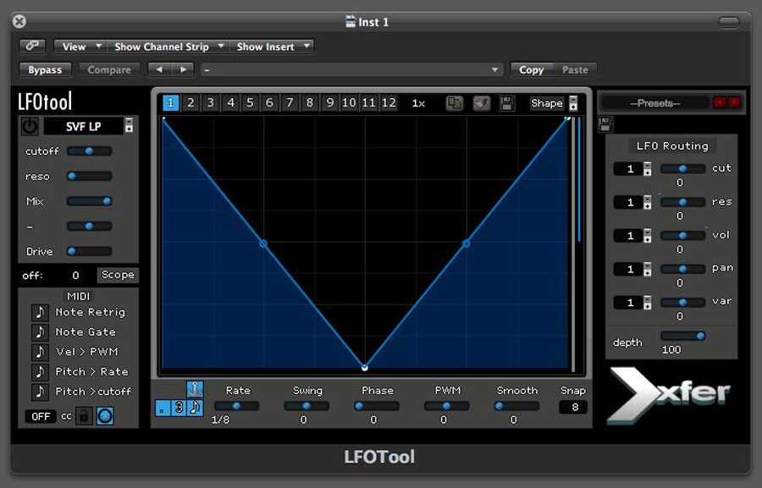Close the Inst 1 window
The height and width of the screenshot is (488, 762).
pos(19,21)
